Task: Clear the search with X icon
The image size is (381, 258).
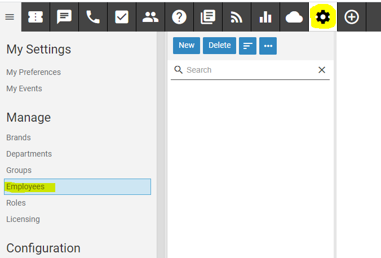Action: tap(322, 70)
